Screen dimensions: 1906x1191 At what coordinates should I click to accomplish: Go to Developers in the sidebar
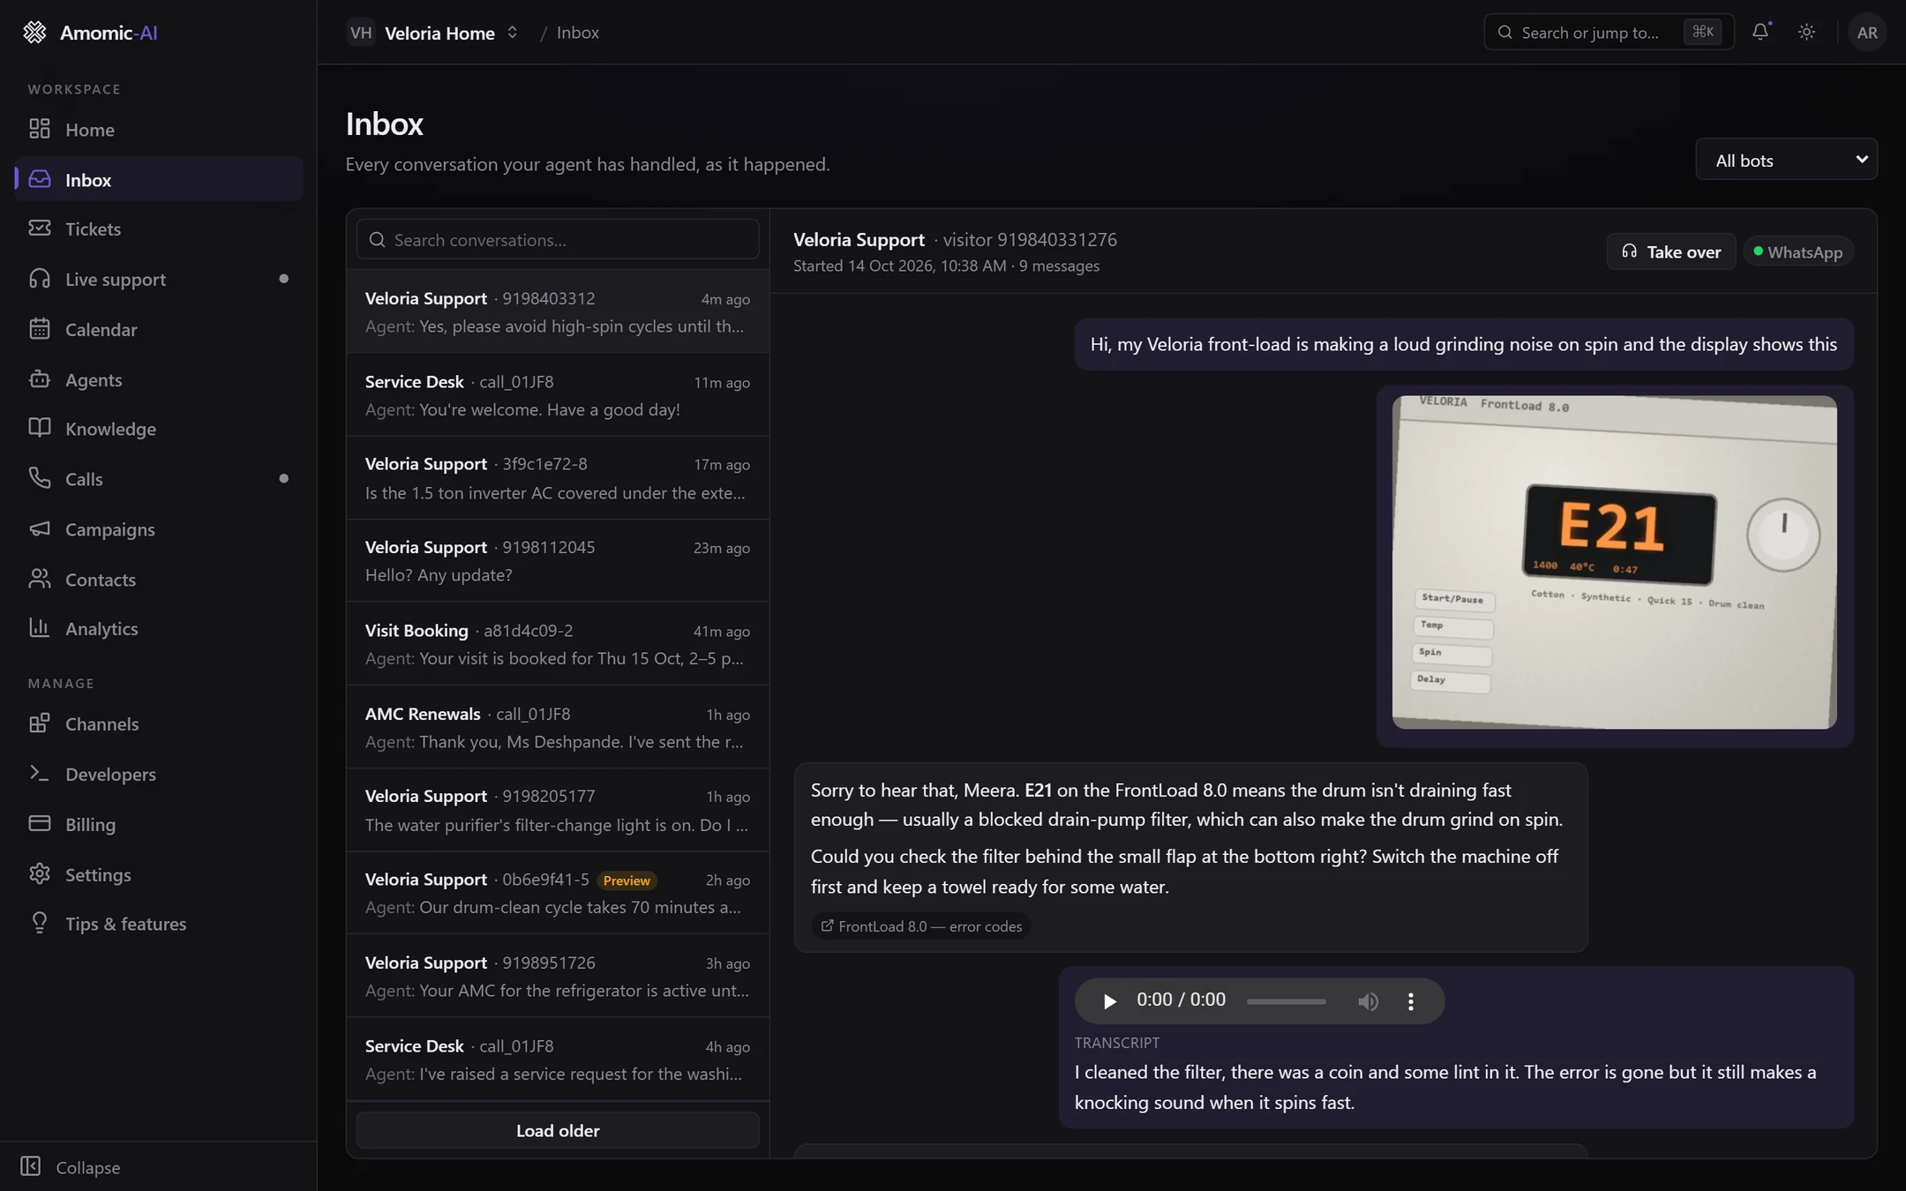click(159, 774)
